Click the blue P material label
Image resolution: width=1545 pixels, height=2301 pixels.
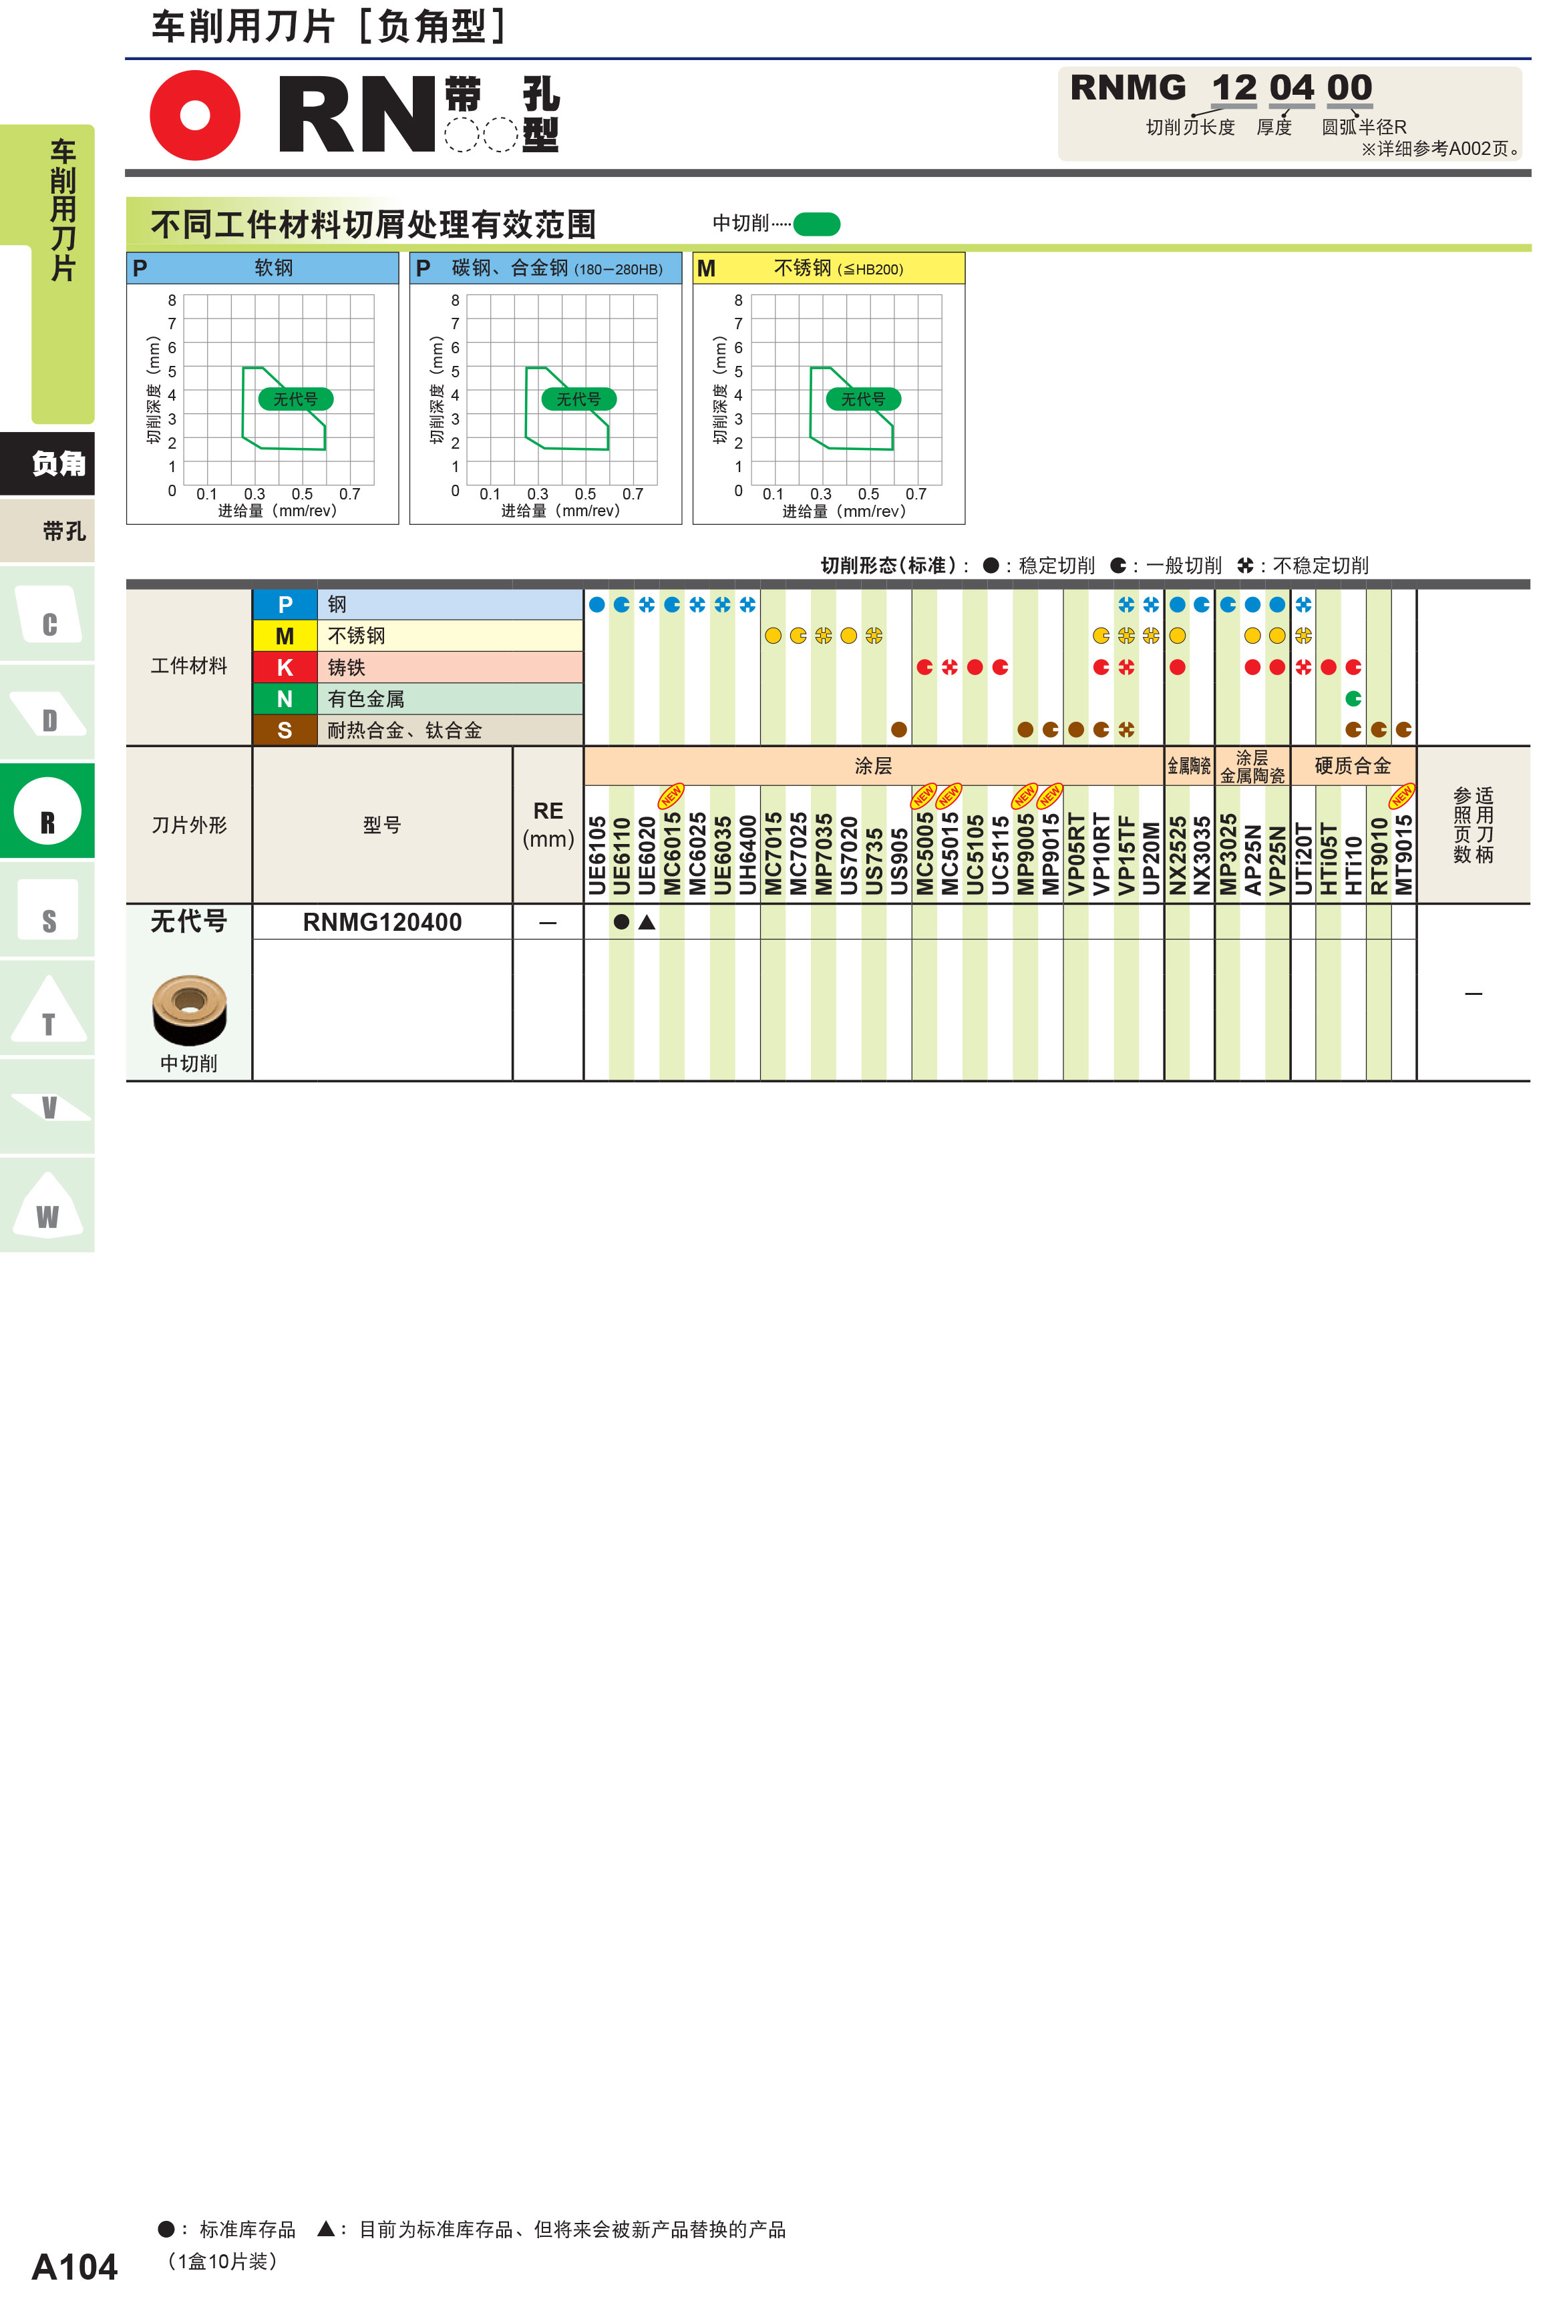(x=285, y=604)
